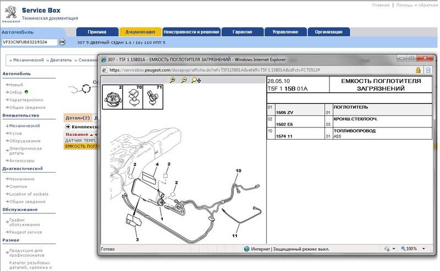The height and width of the screenshot is (271, 440).
Task: Click the График обслуживания link
Action: pyautogui.click(x=25, y=223)
